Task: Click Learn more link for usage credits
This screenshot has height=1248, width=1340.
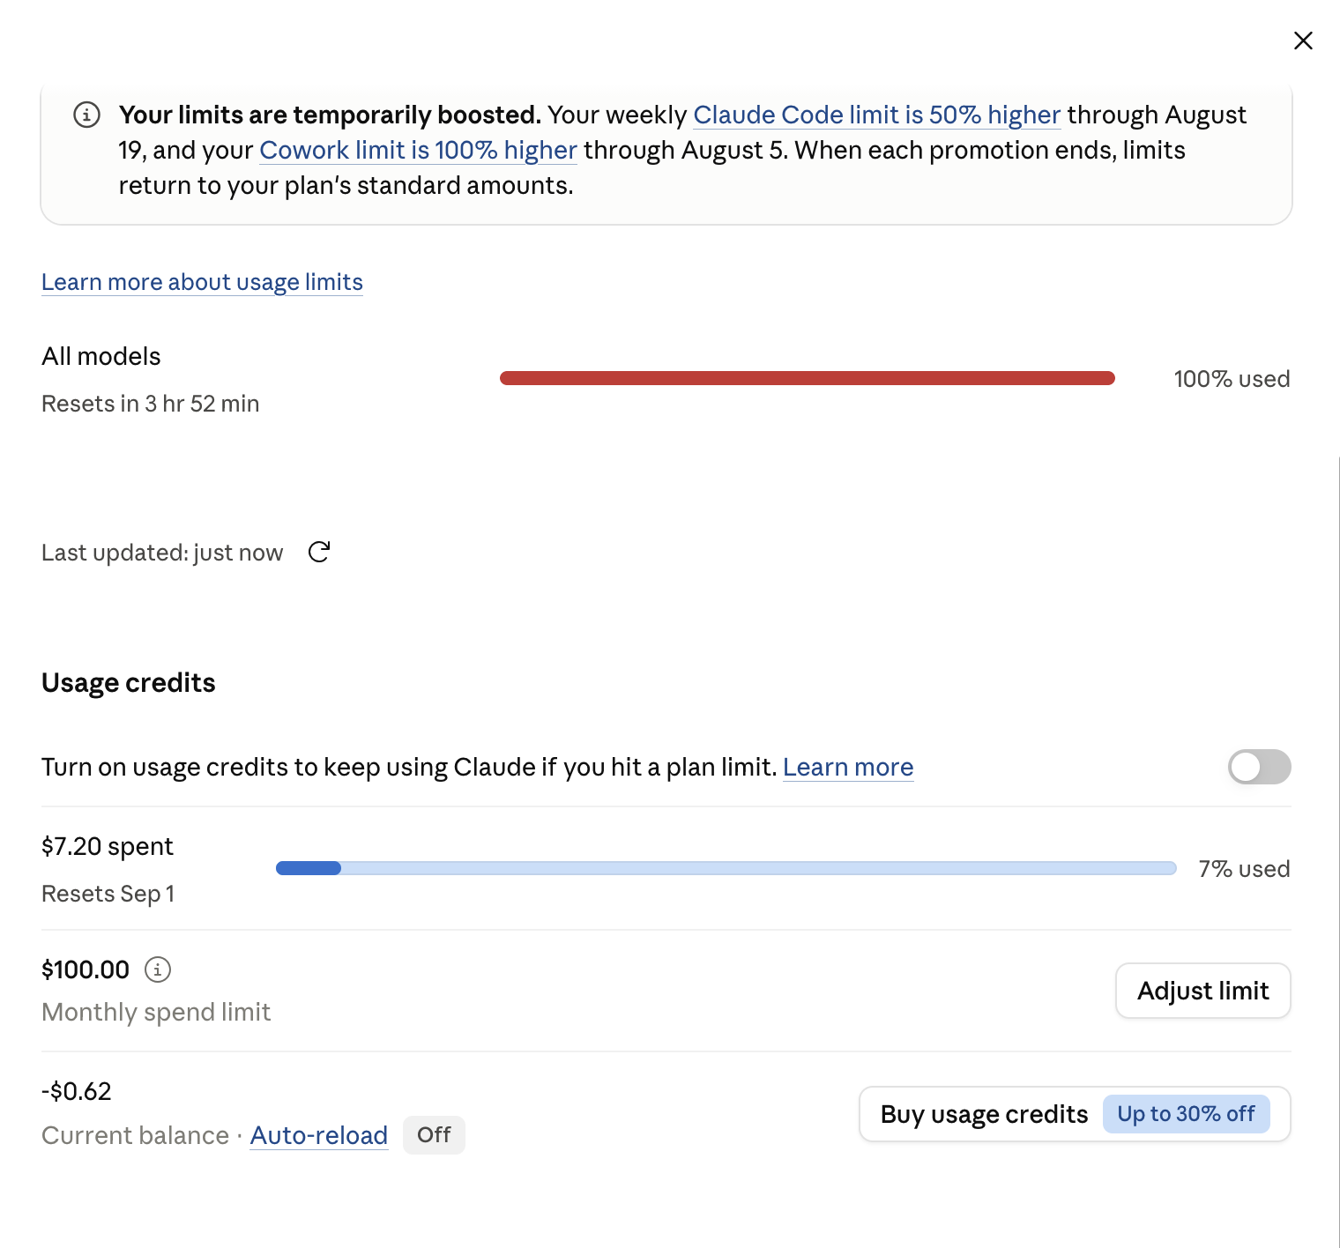Action: coord(848,768)
